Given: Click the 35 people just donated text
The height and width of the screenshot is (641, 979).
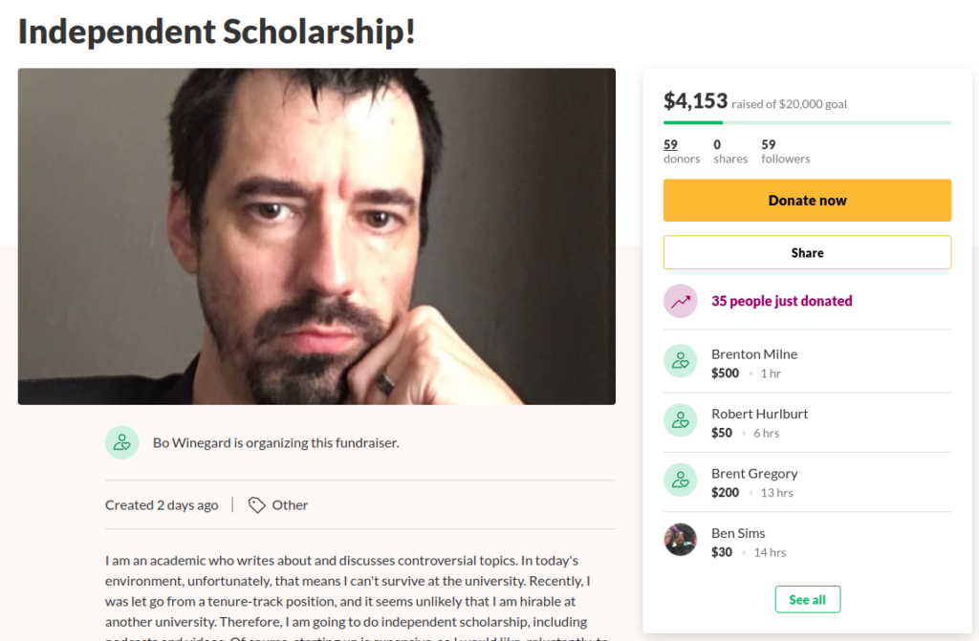Looking at the screenshot, I should pos(782,301).
